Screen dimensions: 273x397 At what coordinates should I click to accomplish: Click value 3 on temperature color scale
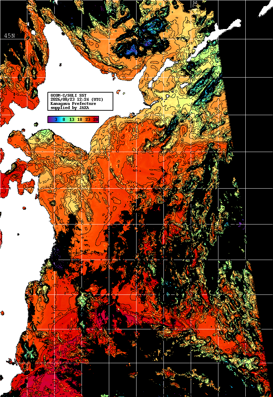click(x=56, y=120)
